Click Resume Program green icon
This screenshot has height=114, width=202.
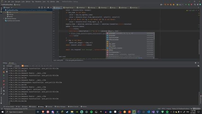click(x=4, y=75)
